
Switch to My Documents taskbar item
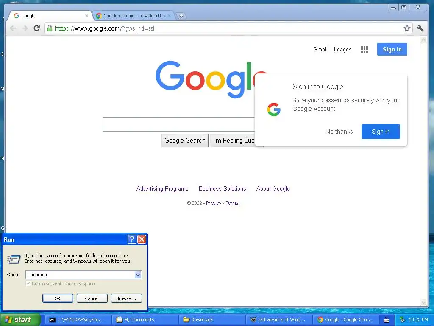coord(145,320)
